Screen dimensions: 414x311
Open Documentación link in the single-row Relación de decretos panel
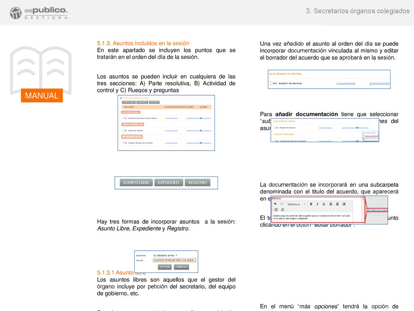coord(346,83)
